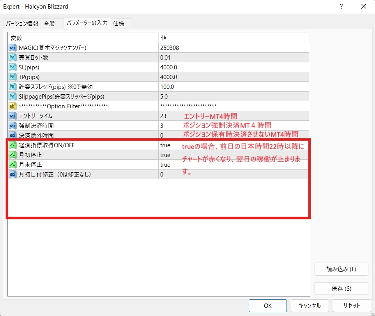Click the エントリータイム row icon

pos(12,116)
